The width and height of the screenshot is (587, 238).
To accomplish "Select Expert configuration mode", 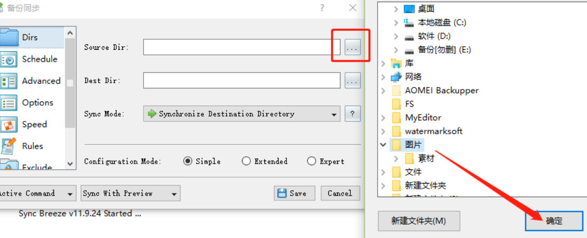I will 326,161.
